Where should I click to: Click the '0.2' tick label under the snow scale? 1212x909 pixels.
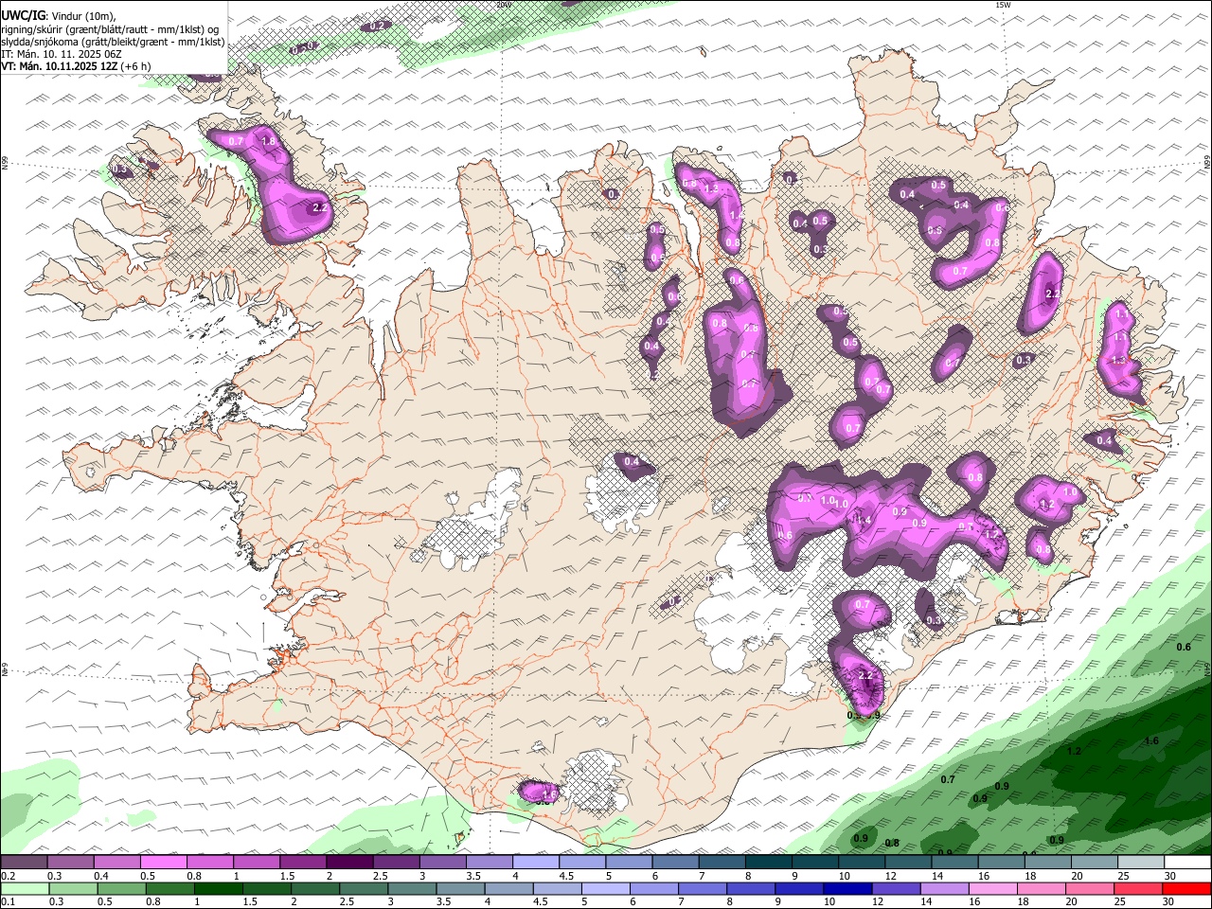coord(8,876)
